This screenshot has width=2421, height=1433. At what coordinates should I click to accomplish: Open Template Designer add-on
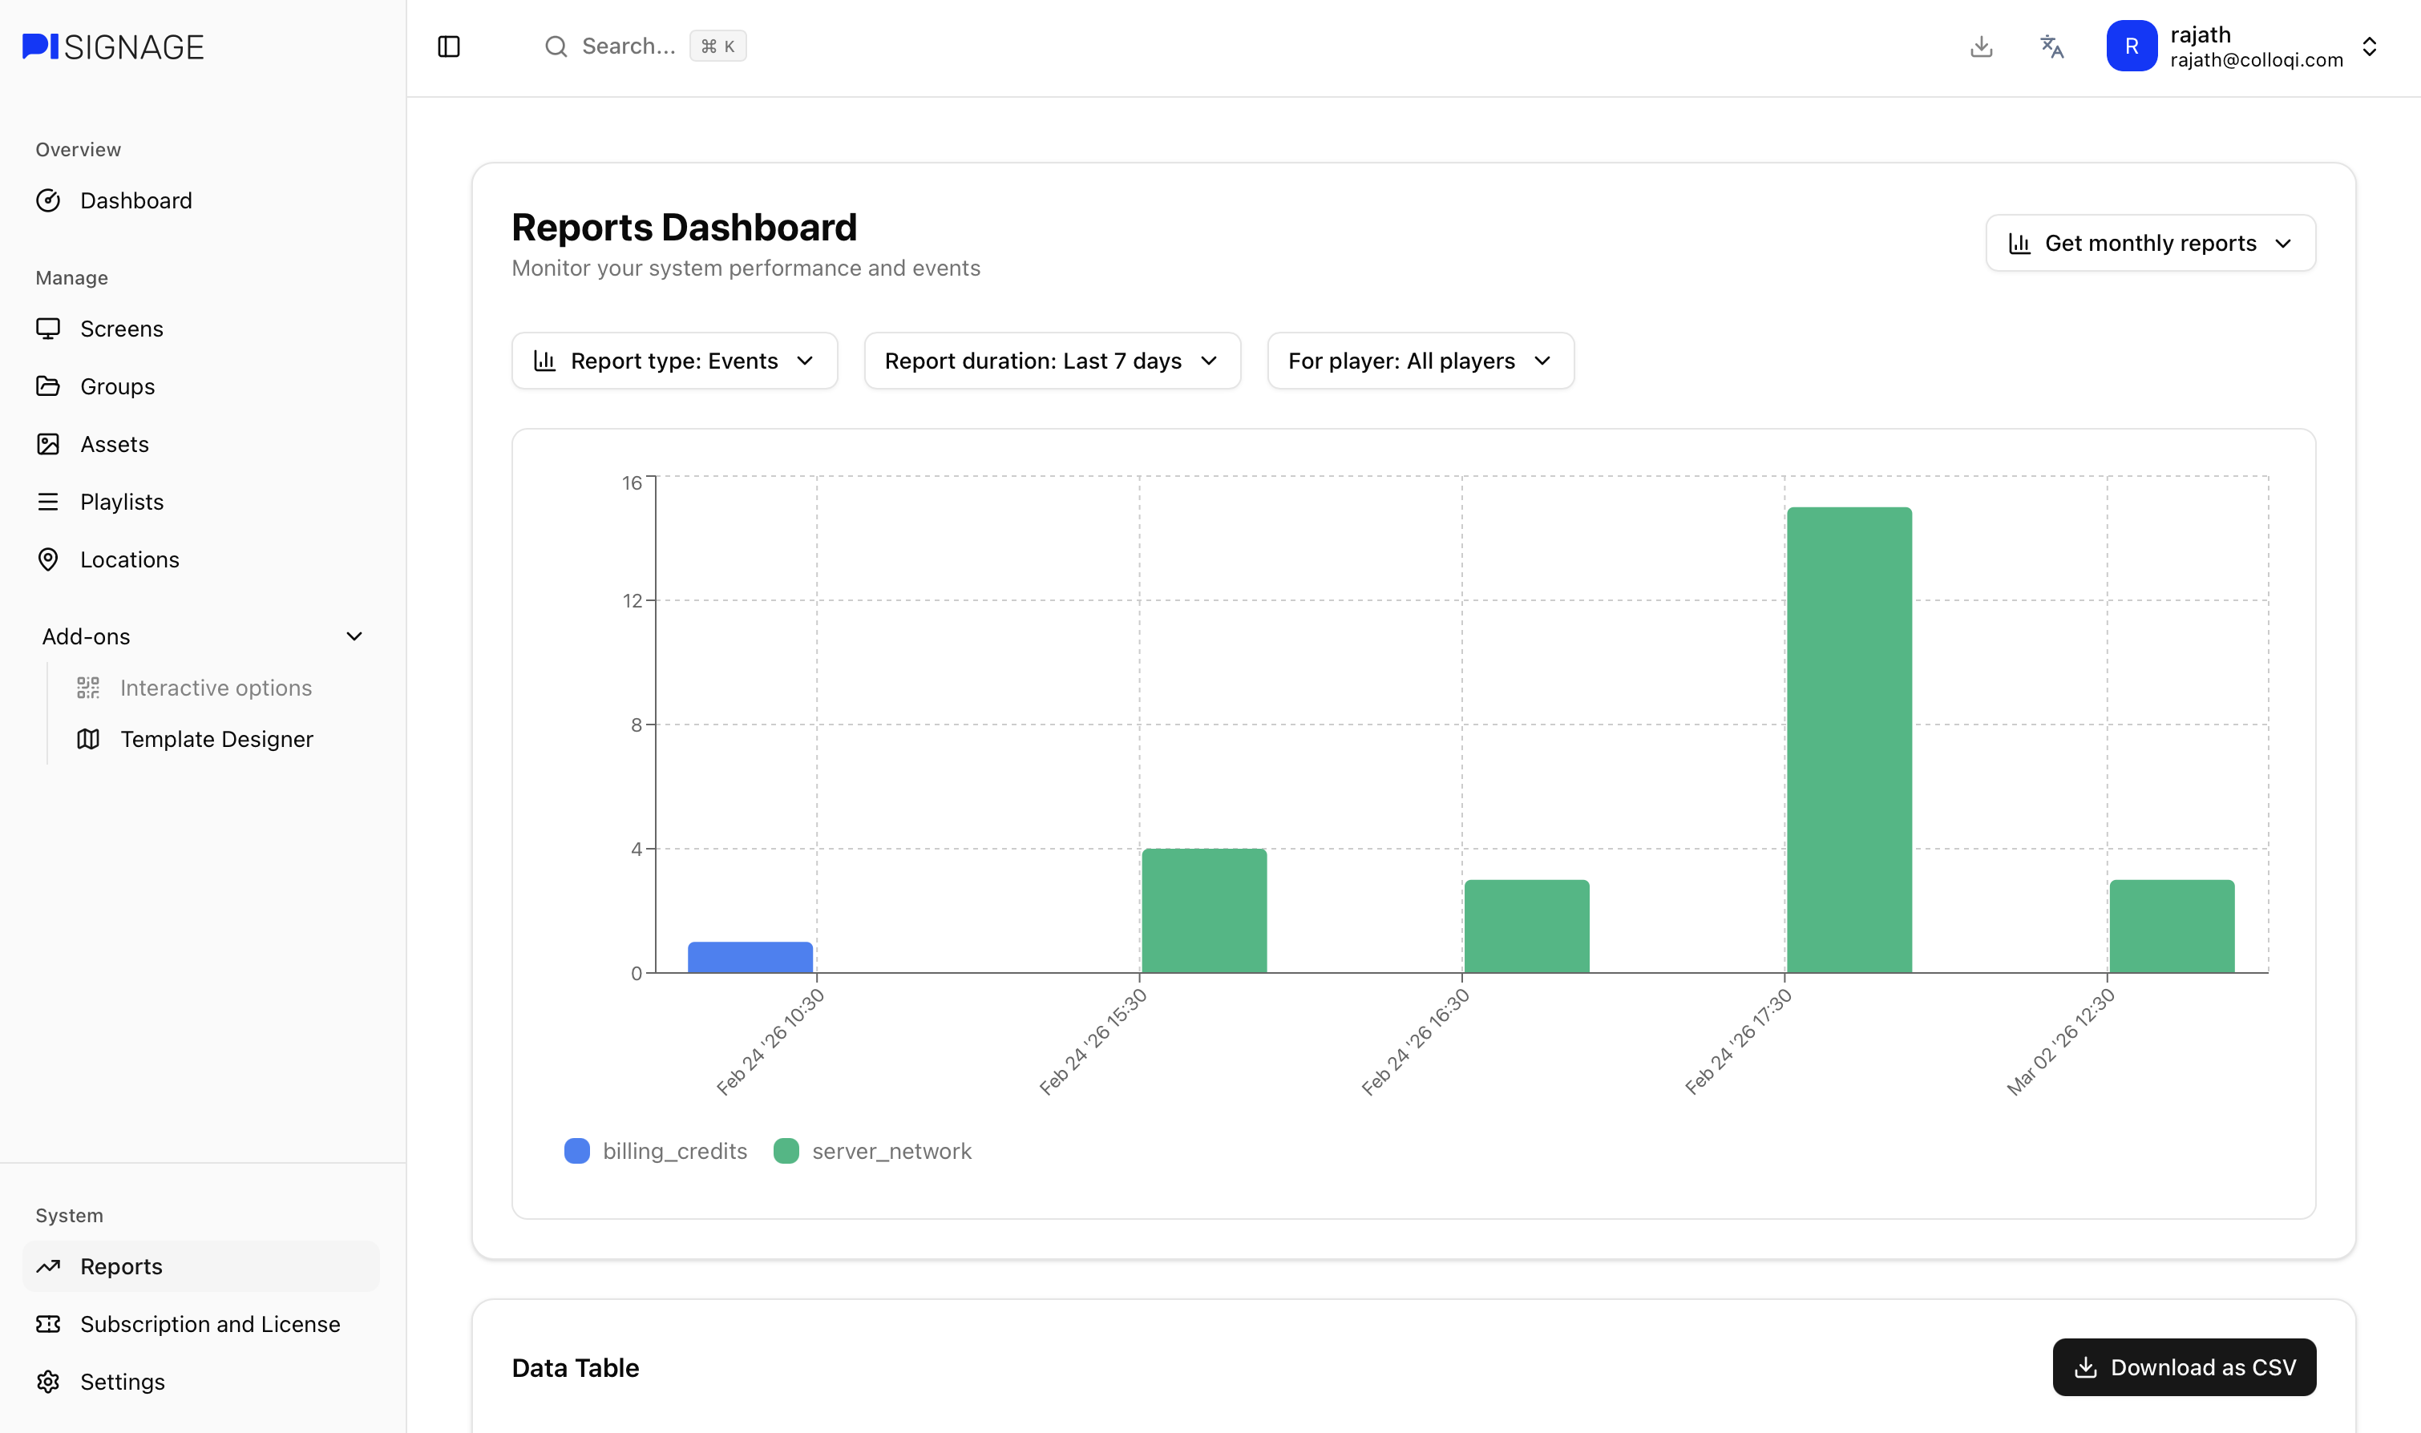(x=216, y=740)
